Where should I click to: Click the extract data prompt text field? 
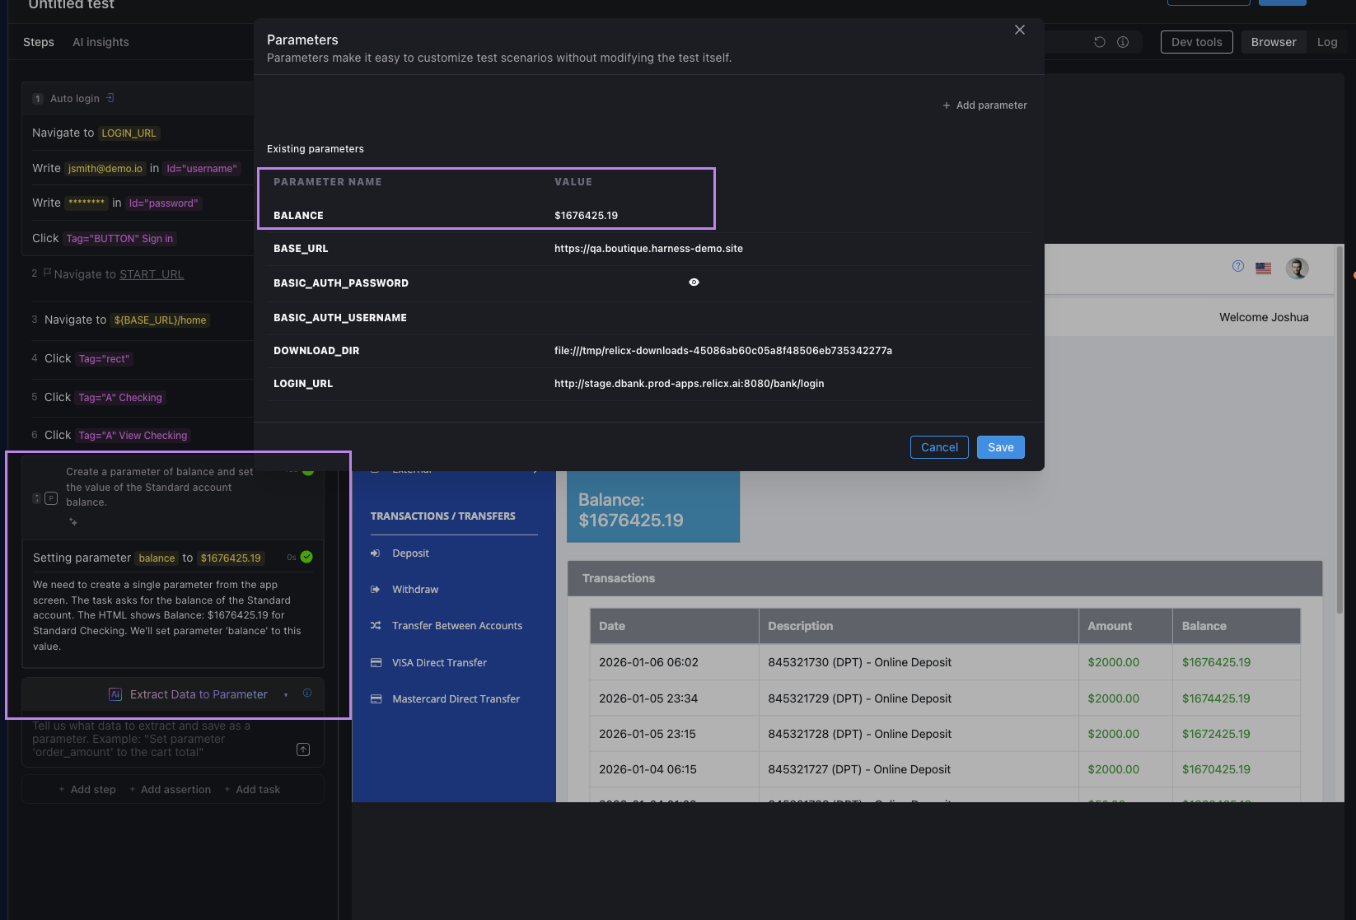pos(157,739)
